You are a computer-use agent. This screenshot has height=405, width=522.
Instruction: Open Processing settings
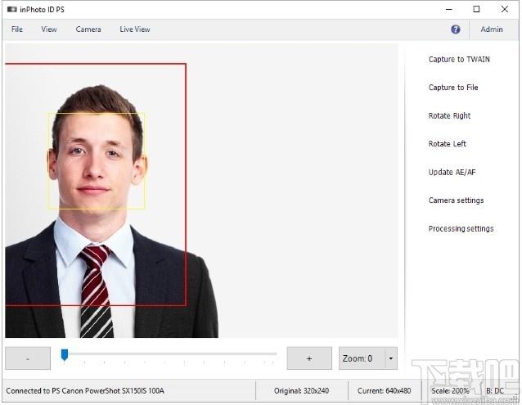point(461,229)
